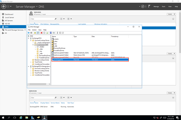Open the DNS Manager Action menu
Viewport: 181px width, 120px height.
click(x=34, y=30)
